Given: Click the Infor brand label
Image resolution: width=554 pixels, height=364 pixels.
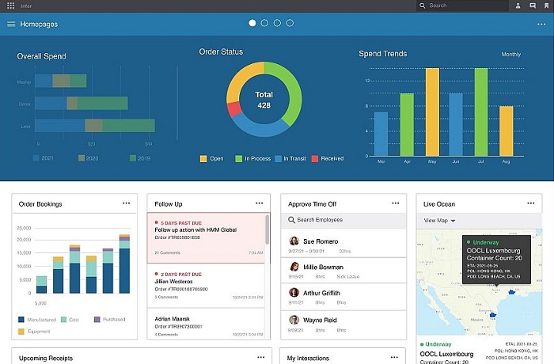Looking at the screenshot, I should click(26, 6).
